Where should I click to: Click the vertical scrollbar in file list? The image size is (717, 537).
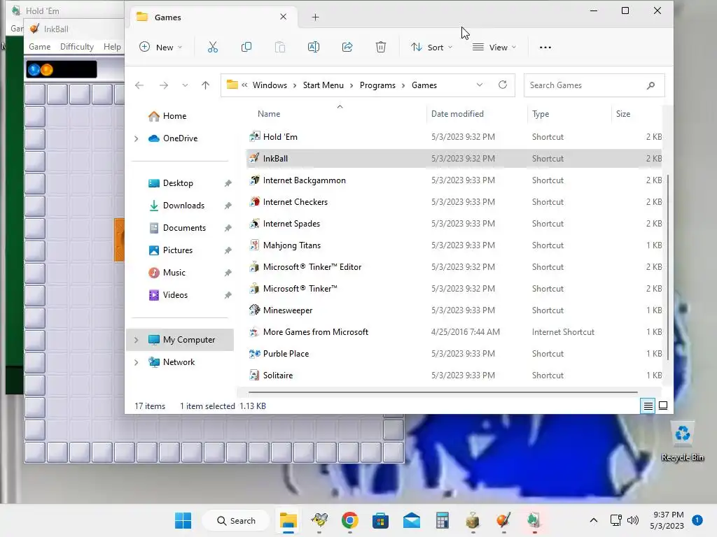(x=667, y=266)
